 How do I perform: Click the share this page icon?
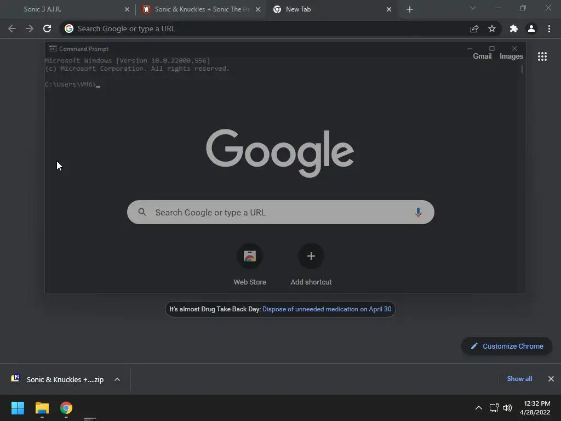pyautogui.click(x=474, y=29)
